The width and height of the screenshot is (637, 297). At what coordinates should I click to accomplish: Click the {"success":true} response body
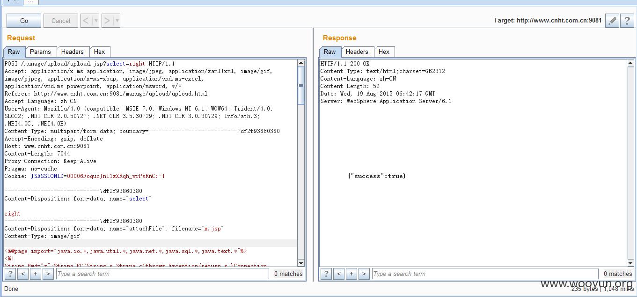pos(377,176)
